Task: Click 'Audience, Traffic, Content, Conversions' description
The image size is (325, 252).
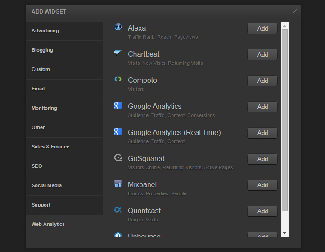Action: click(171, 116)
